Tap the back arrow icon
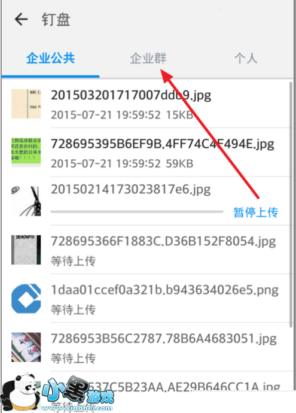This screenshot has width=296, height=413. pos(21,20)
